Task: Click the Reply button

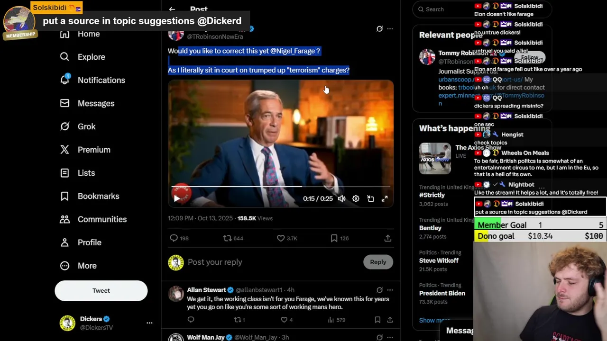Action: 378,262
